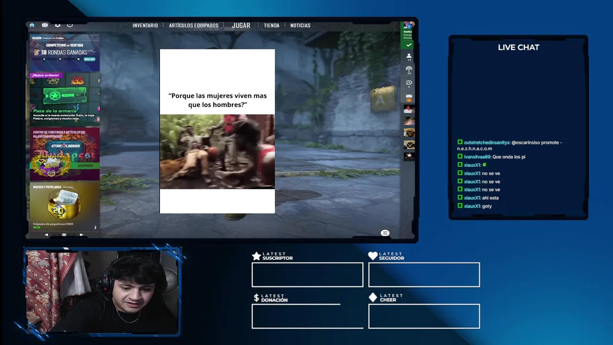613x345 pixels.
Task: Click the diamond icon beside Latest Cheer
Action: click(x=373, y=298)
